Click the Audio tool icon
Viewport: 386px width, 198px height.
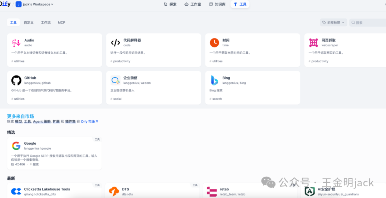pos(16,43)
